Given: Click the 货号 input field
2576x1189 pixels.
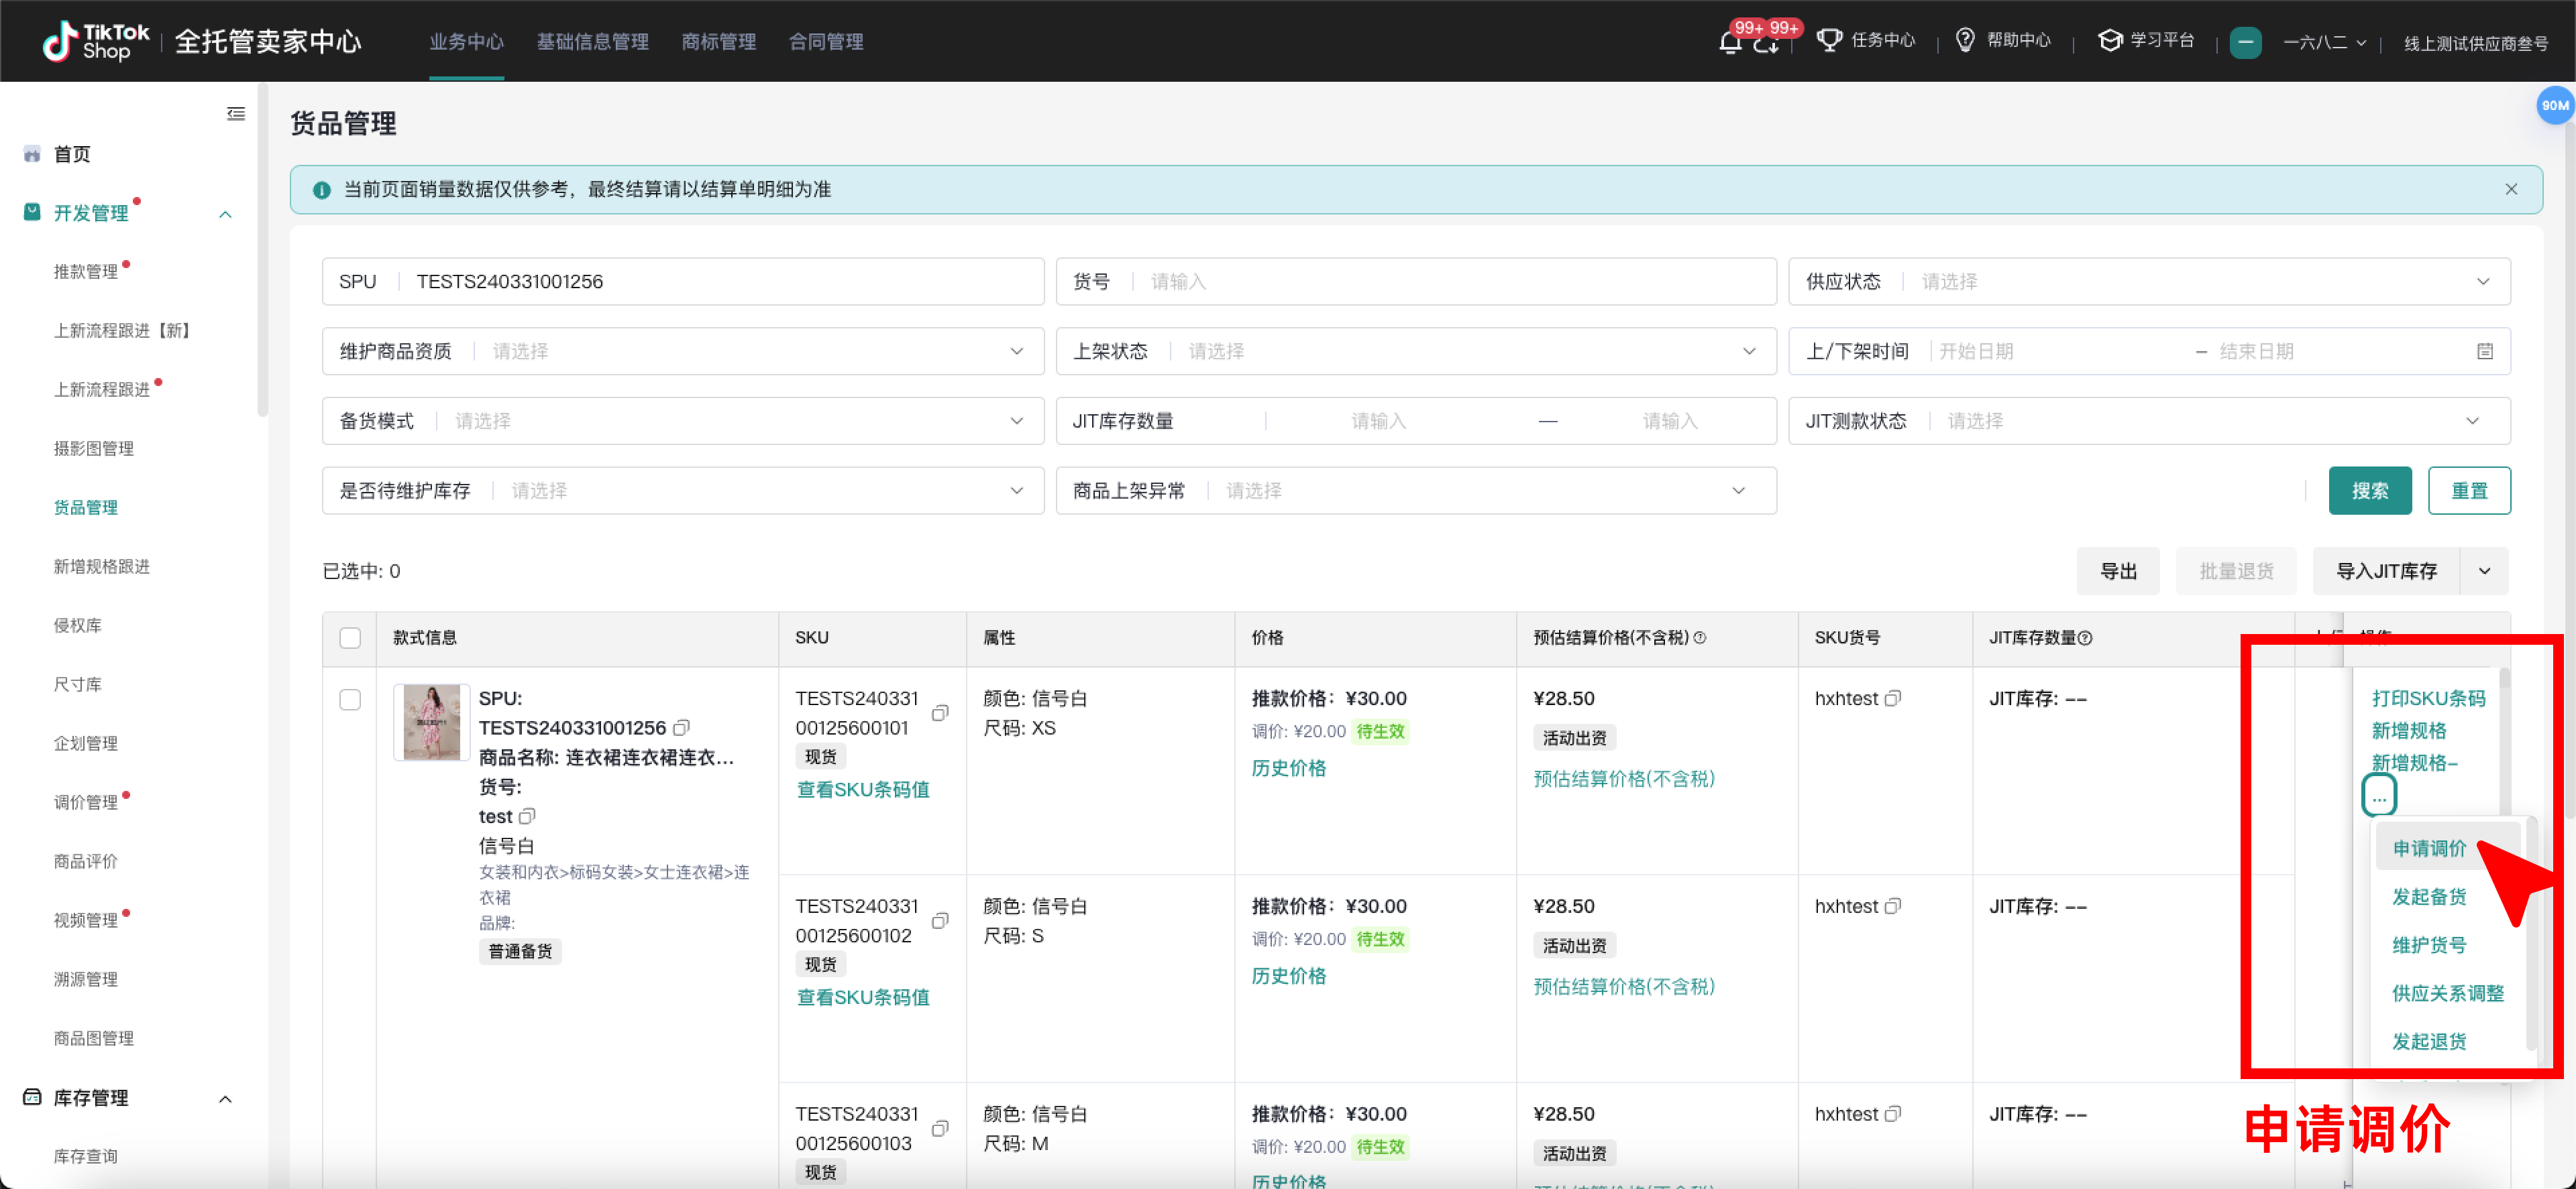Looking at the screenshot, I should (x=1416, y=281).
